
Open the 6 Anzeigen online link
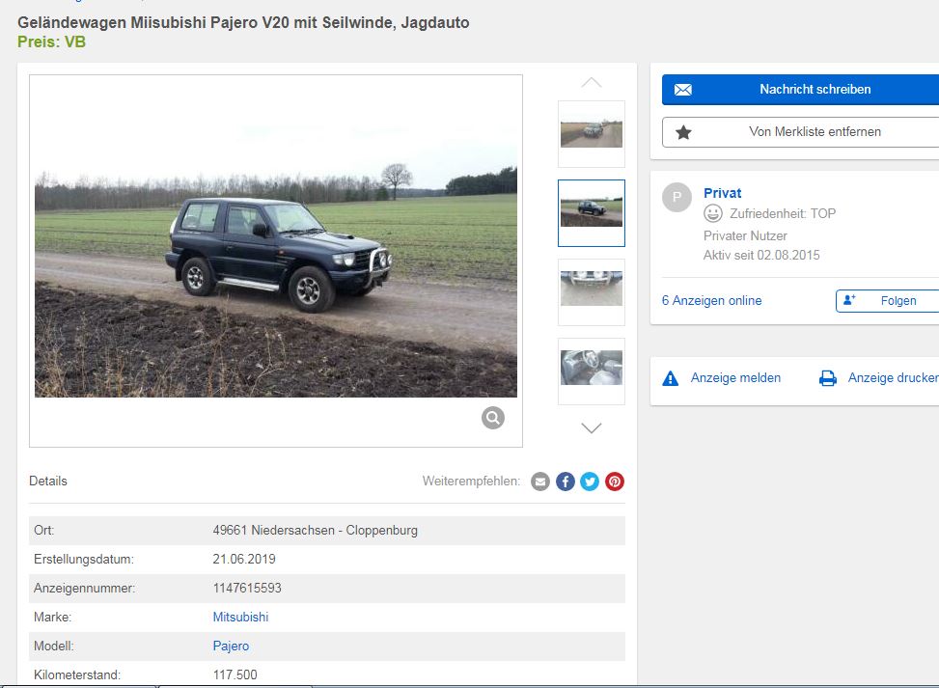pos(711,301)
